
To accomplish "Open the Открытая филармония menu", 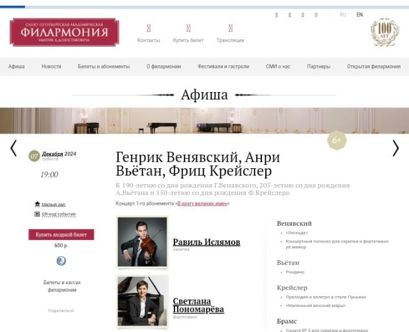I will 374,67.
